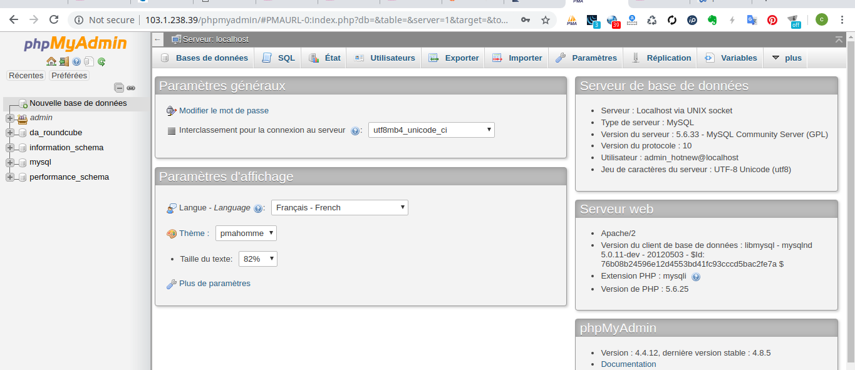Click the chain link icon in sidebar
This screenshot has height=370, width=855.
pyautogui.click(x=131, y=88)
